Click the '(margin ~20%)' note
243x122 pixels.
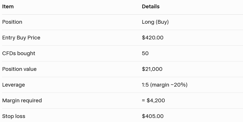click(169, 85)
